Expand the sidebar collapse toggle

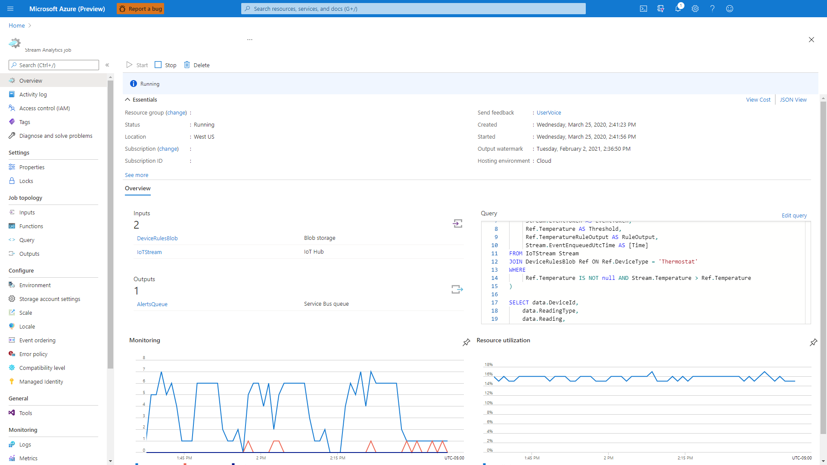click(x=107, y=65)
